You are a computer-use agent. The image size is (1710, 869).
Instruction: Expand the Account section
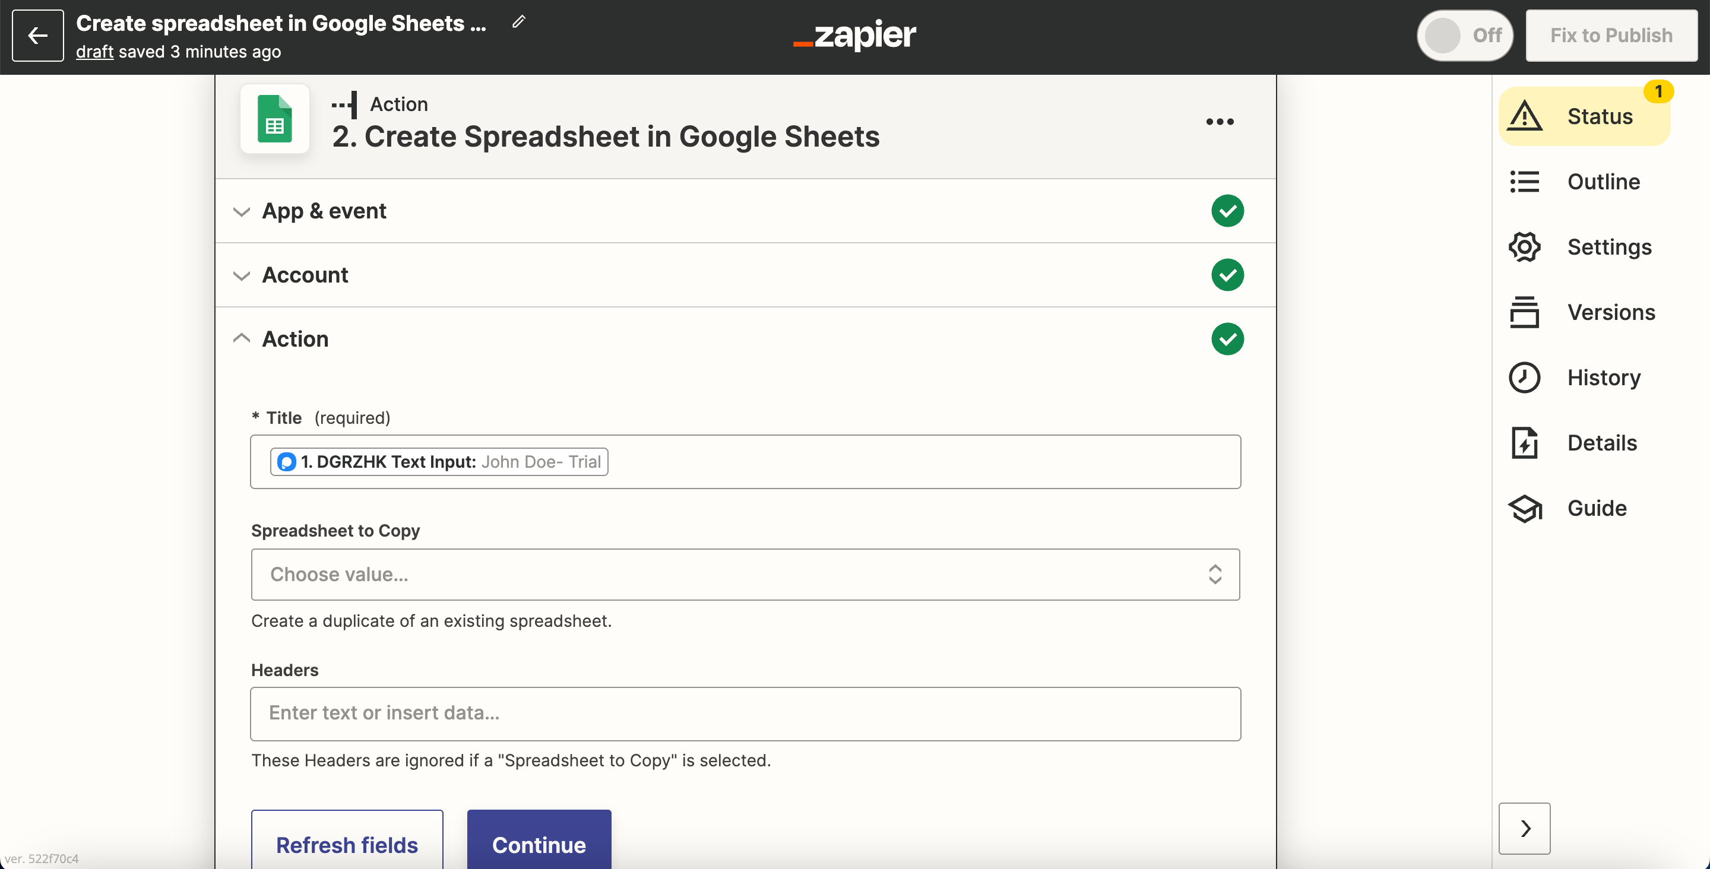tap(305, 274)
